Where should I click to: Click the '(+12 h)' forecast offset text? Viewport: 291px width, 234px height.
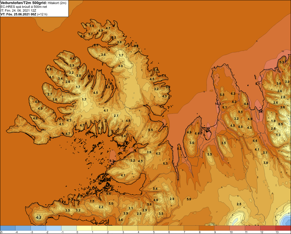pyautogui.click(x=42, y=14)
